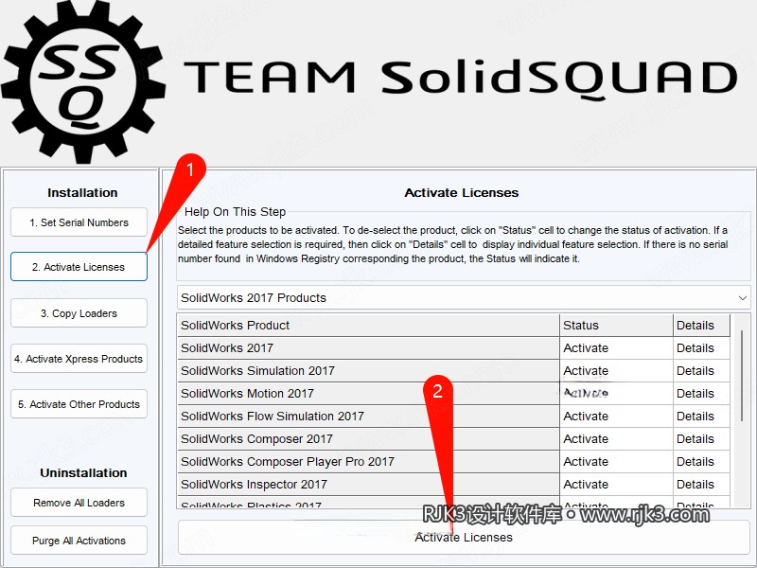757x568 pixels.
Task: Open 5. Activate Other Products
Action: (x=79, y=404)
